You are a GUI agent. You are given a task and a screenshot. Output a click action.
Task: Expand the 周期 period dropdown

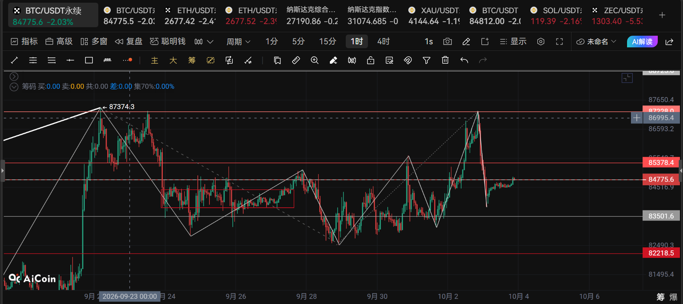[x=239, y=42]
